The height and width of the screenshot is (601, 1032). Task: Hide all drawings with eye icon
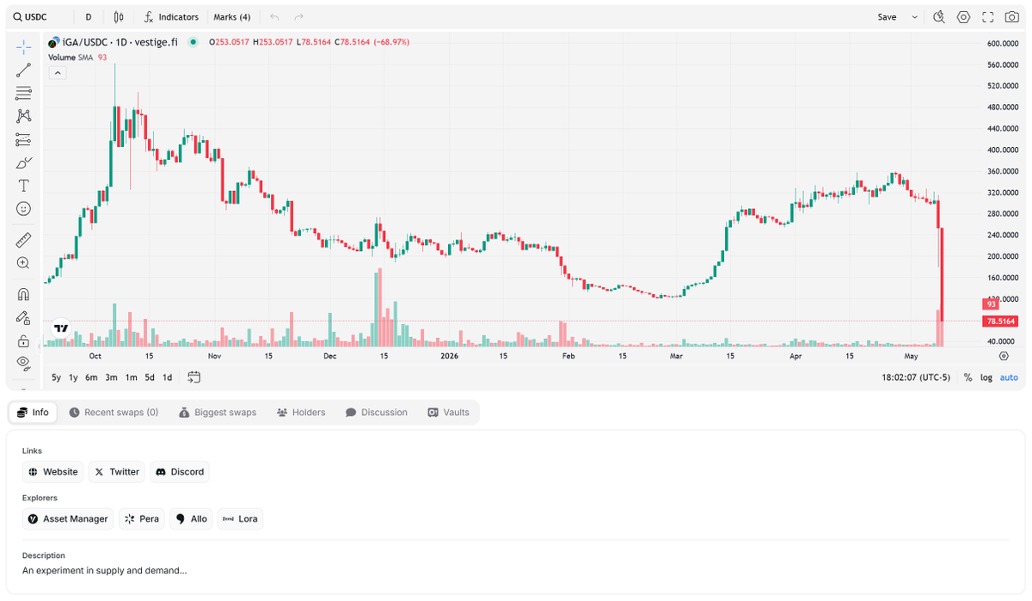(23, 363)
